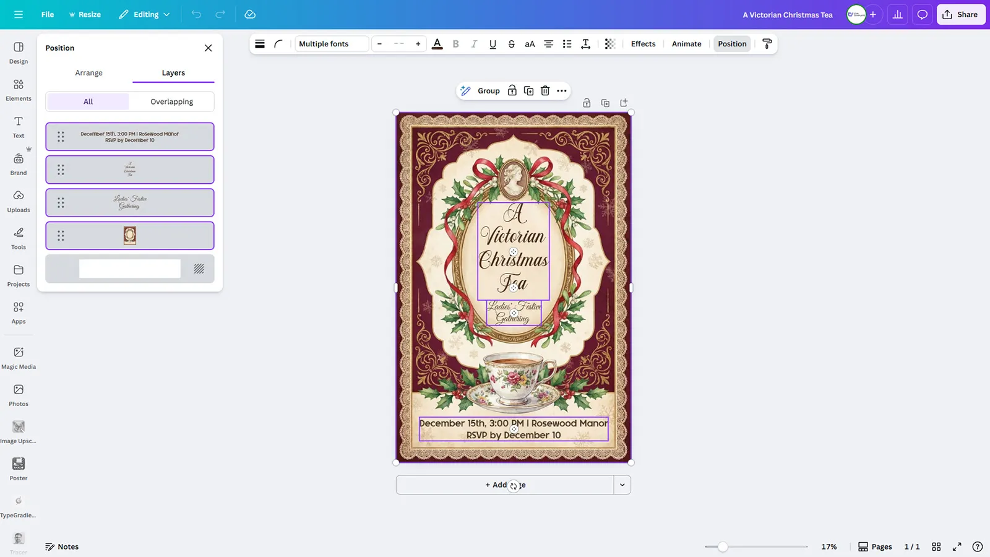The image size is (990, 557).
Task: Switch layer filter to Overlapping
Action: click(171, 101)
